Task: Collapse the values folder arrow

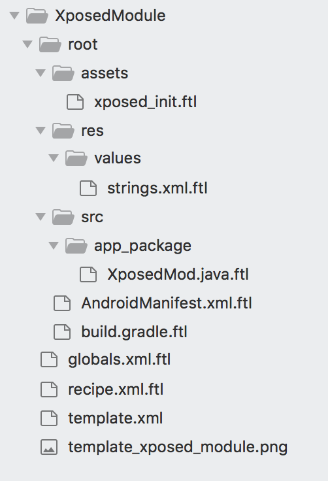Action: coord(54,158)
